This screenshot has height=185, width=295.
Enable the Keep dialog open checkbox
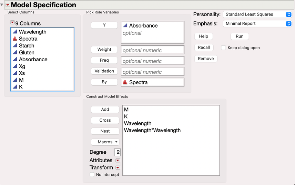pos(224,48)
